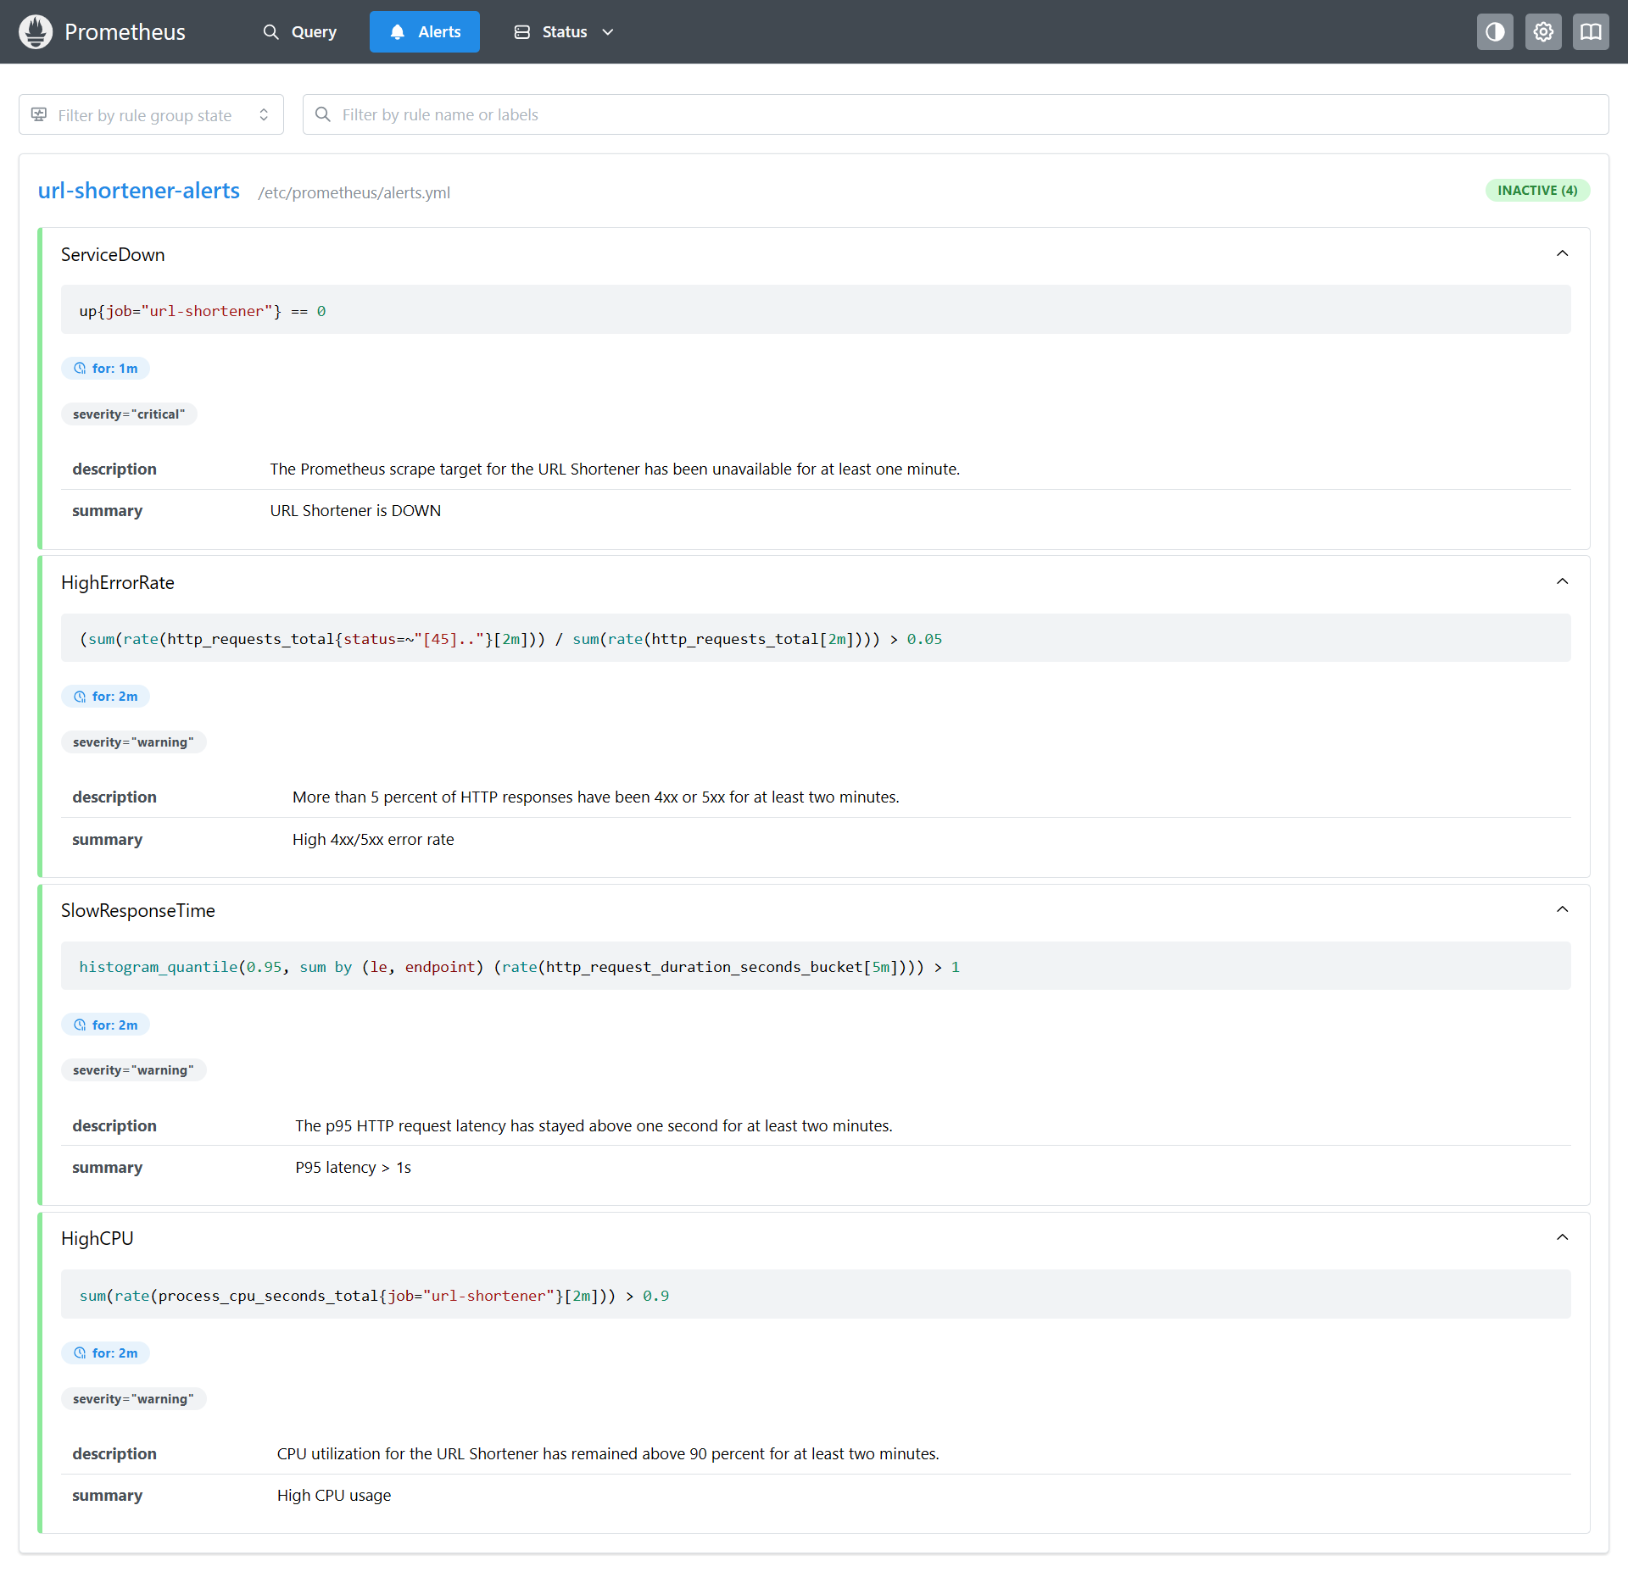Open the Status dropdown menu

coord(564,32)
